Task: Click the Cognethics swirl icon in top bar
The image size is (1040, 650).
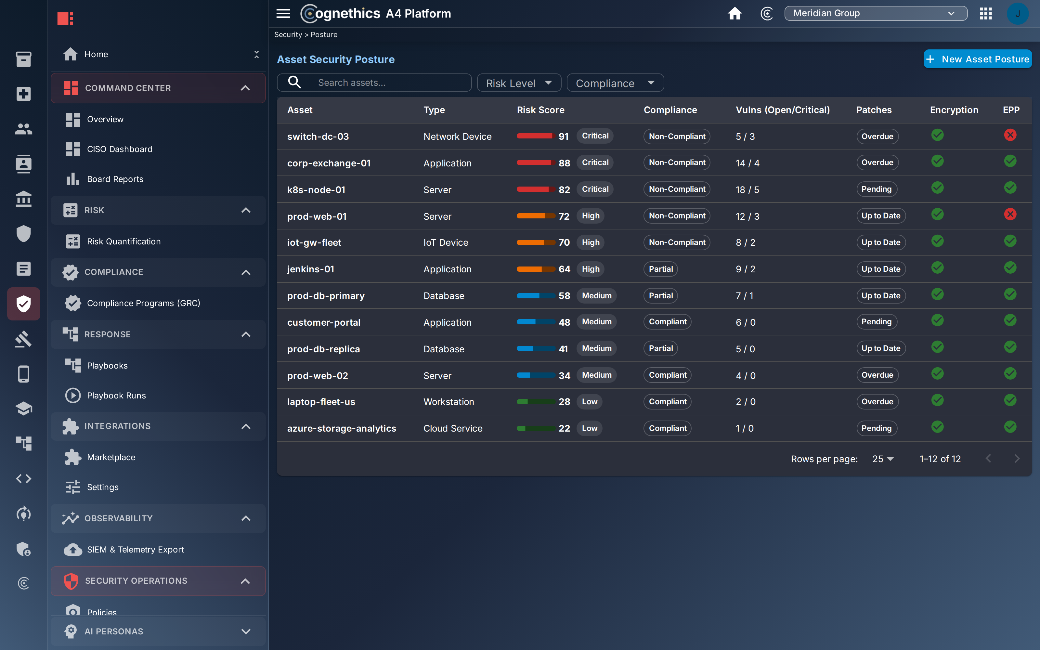Action: click(767, 13)
